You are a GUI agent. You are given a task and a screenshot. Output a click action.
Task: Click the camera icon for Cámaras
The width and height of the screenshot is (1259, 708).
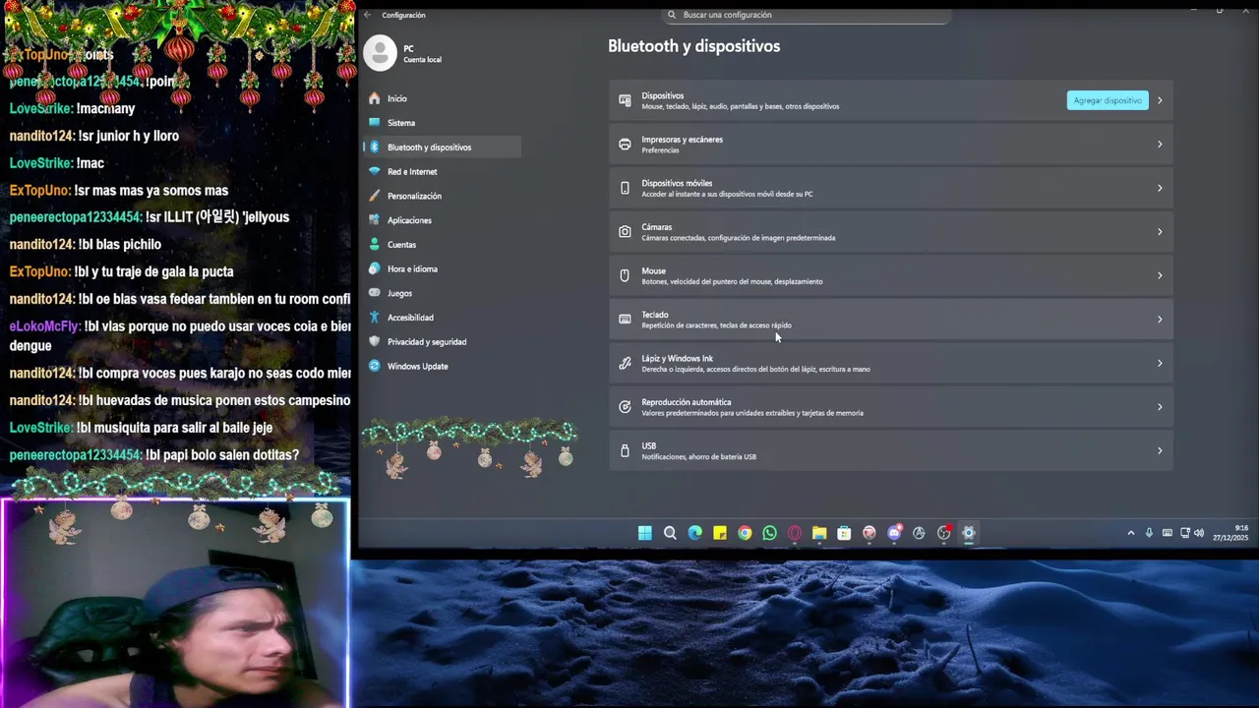click(x=625, y=232)
